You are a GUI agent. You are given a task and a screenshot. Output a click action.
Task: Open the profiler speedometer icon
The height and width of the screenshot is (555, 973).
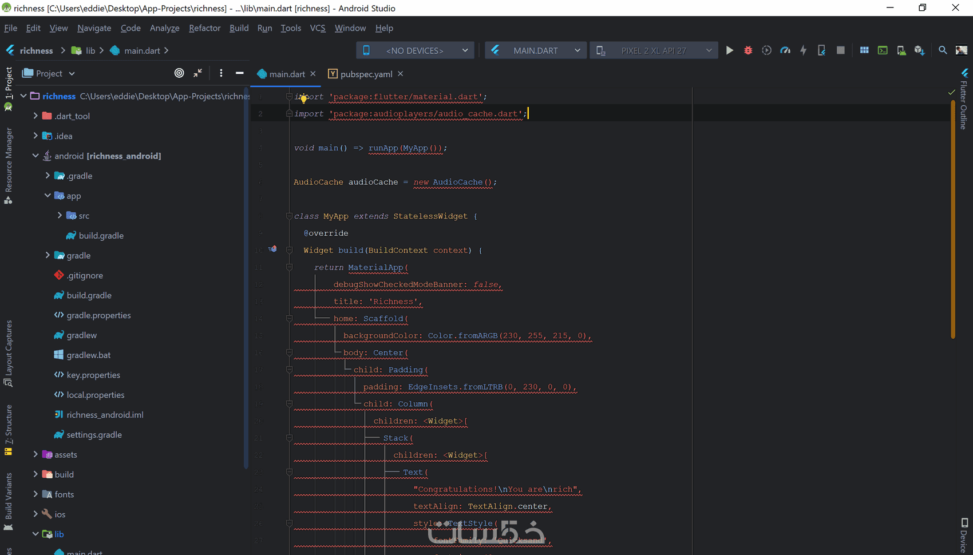[785, 50]
